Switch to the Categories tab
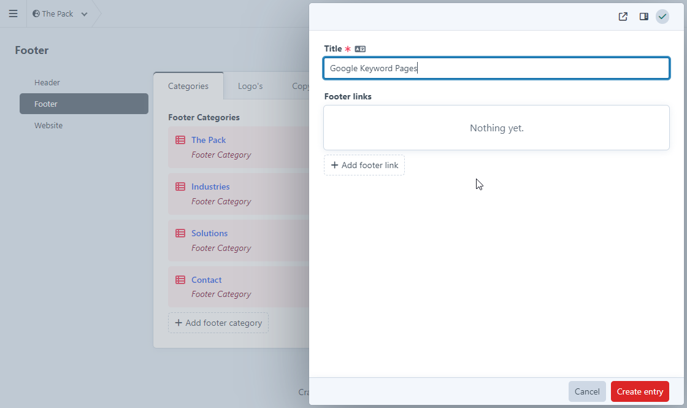687x408 pixels. [188, 86]
